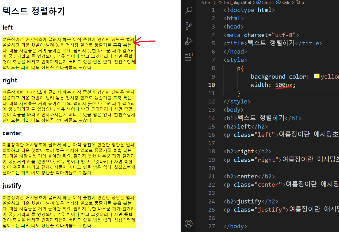Image resolution: width=339 pixels, height=232 pixels.
Task: Click h2 center line in code
Action: [249, 176]
